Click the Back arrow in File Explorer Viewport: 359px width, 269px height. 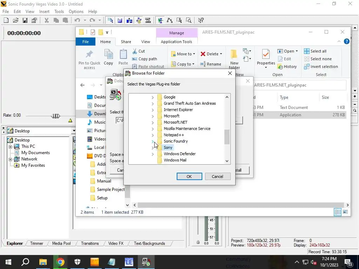pos(82,85)
